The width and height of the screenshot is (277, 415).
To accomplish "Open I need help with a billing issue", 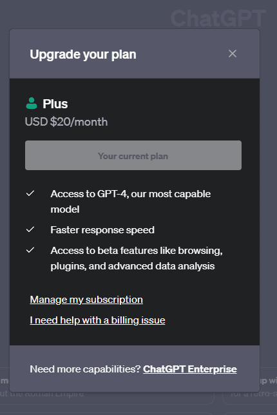I will click(x=98, y=320).
